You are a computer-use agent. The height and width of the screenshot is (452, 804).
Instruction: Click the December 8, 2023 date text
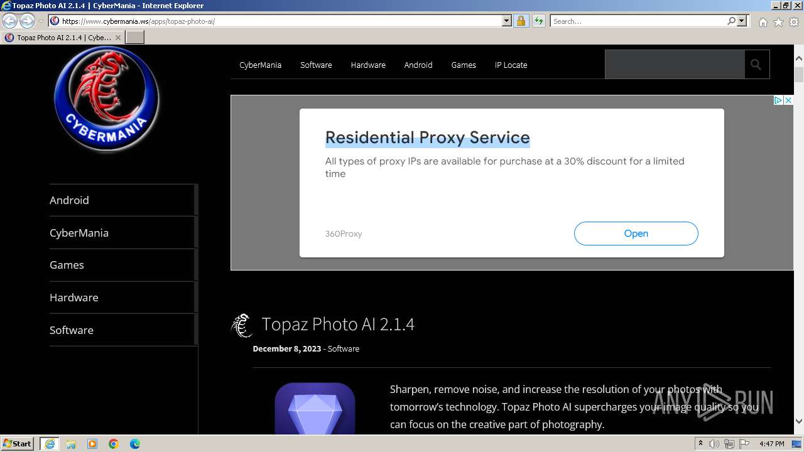(x=287, y=348)
